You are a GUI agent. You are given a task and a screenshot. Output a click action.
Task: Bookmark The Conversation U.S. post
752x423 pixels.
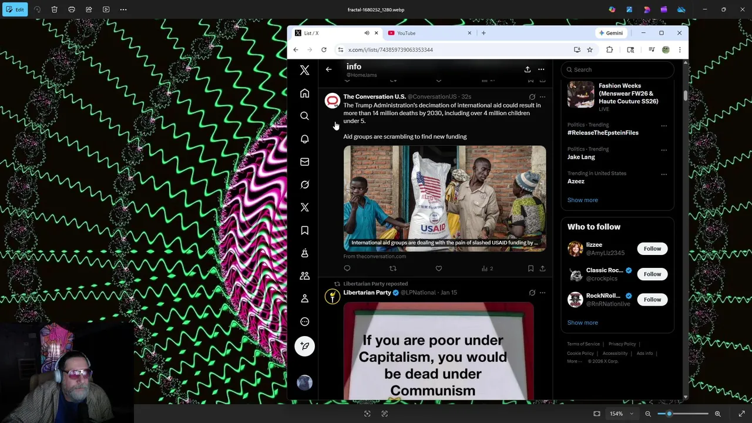tap(531, 268)
